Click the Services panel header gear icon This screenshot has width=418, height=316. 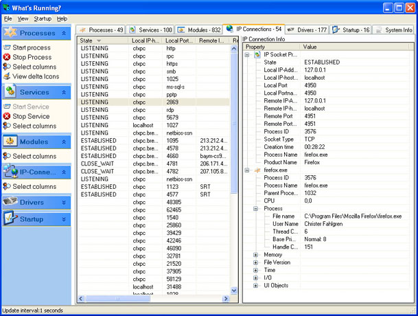(11, 91)
